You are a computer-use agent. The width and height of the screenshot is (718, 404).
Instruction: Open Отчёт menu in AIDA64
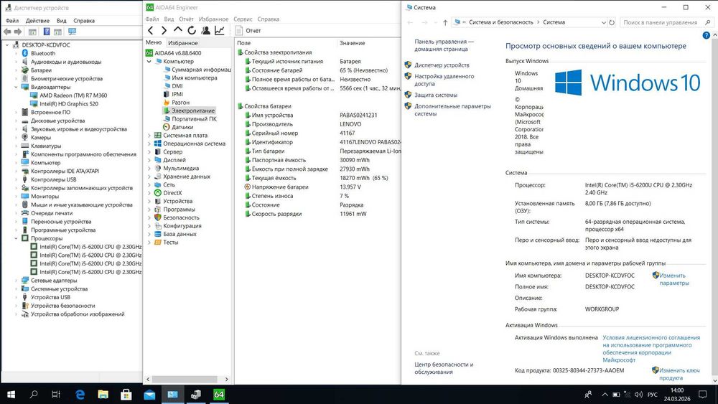pos(187,19)
